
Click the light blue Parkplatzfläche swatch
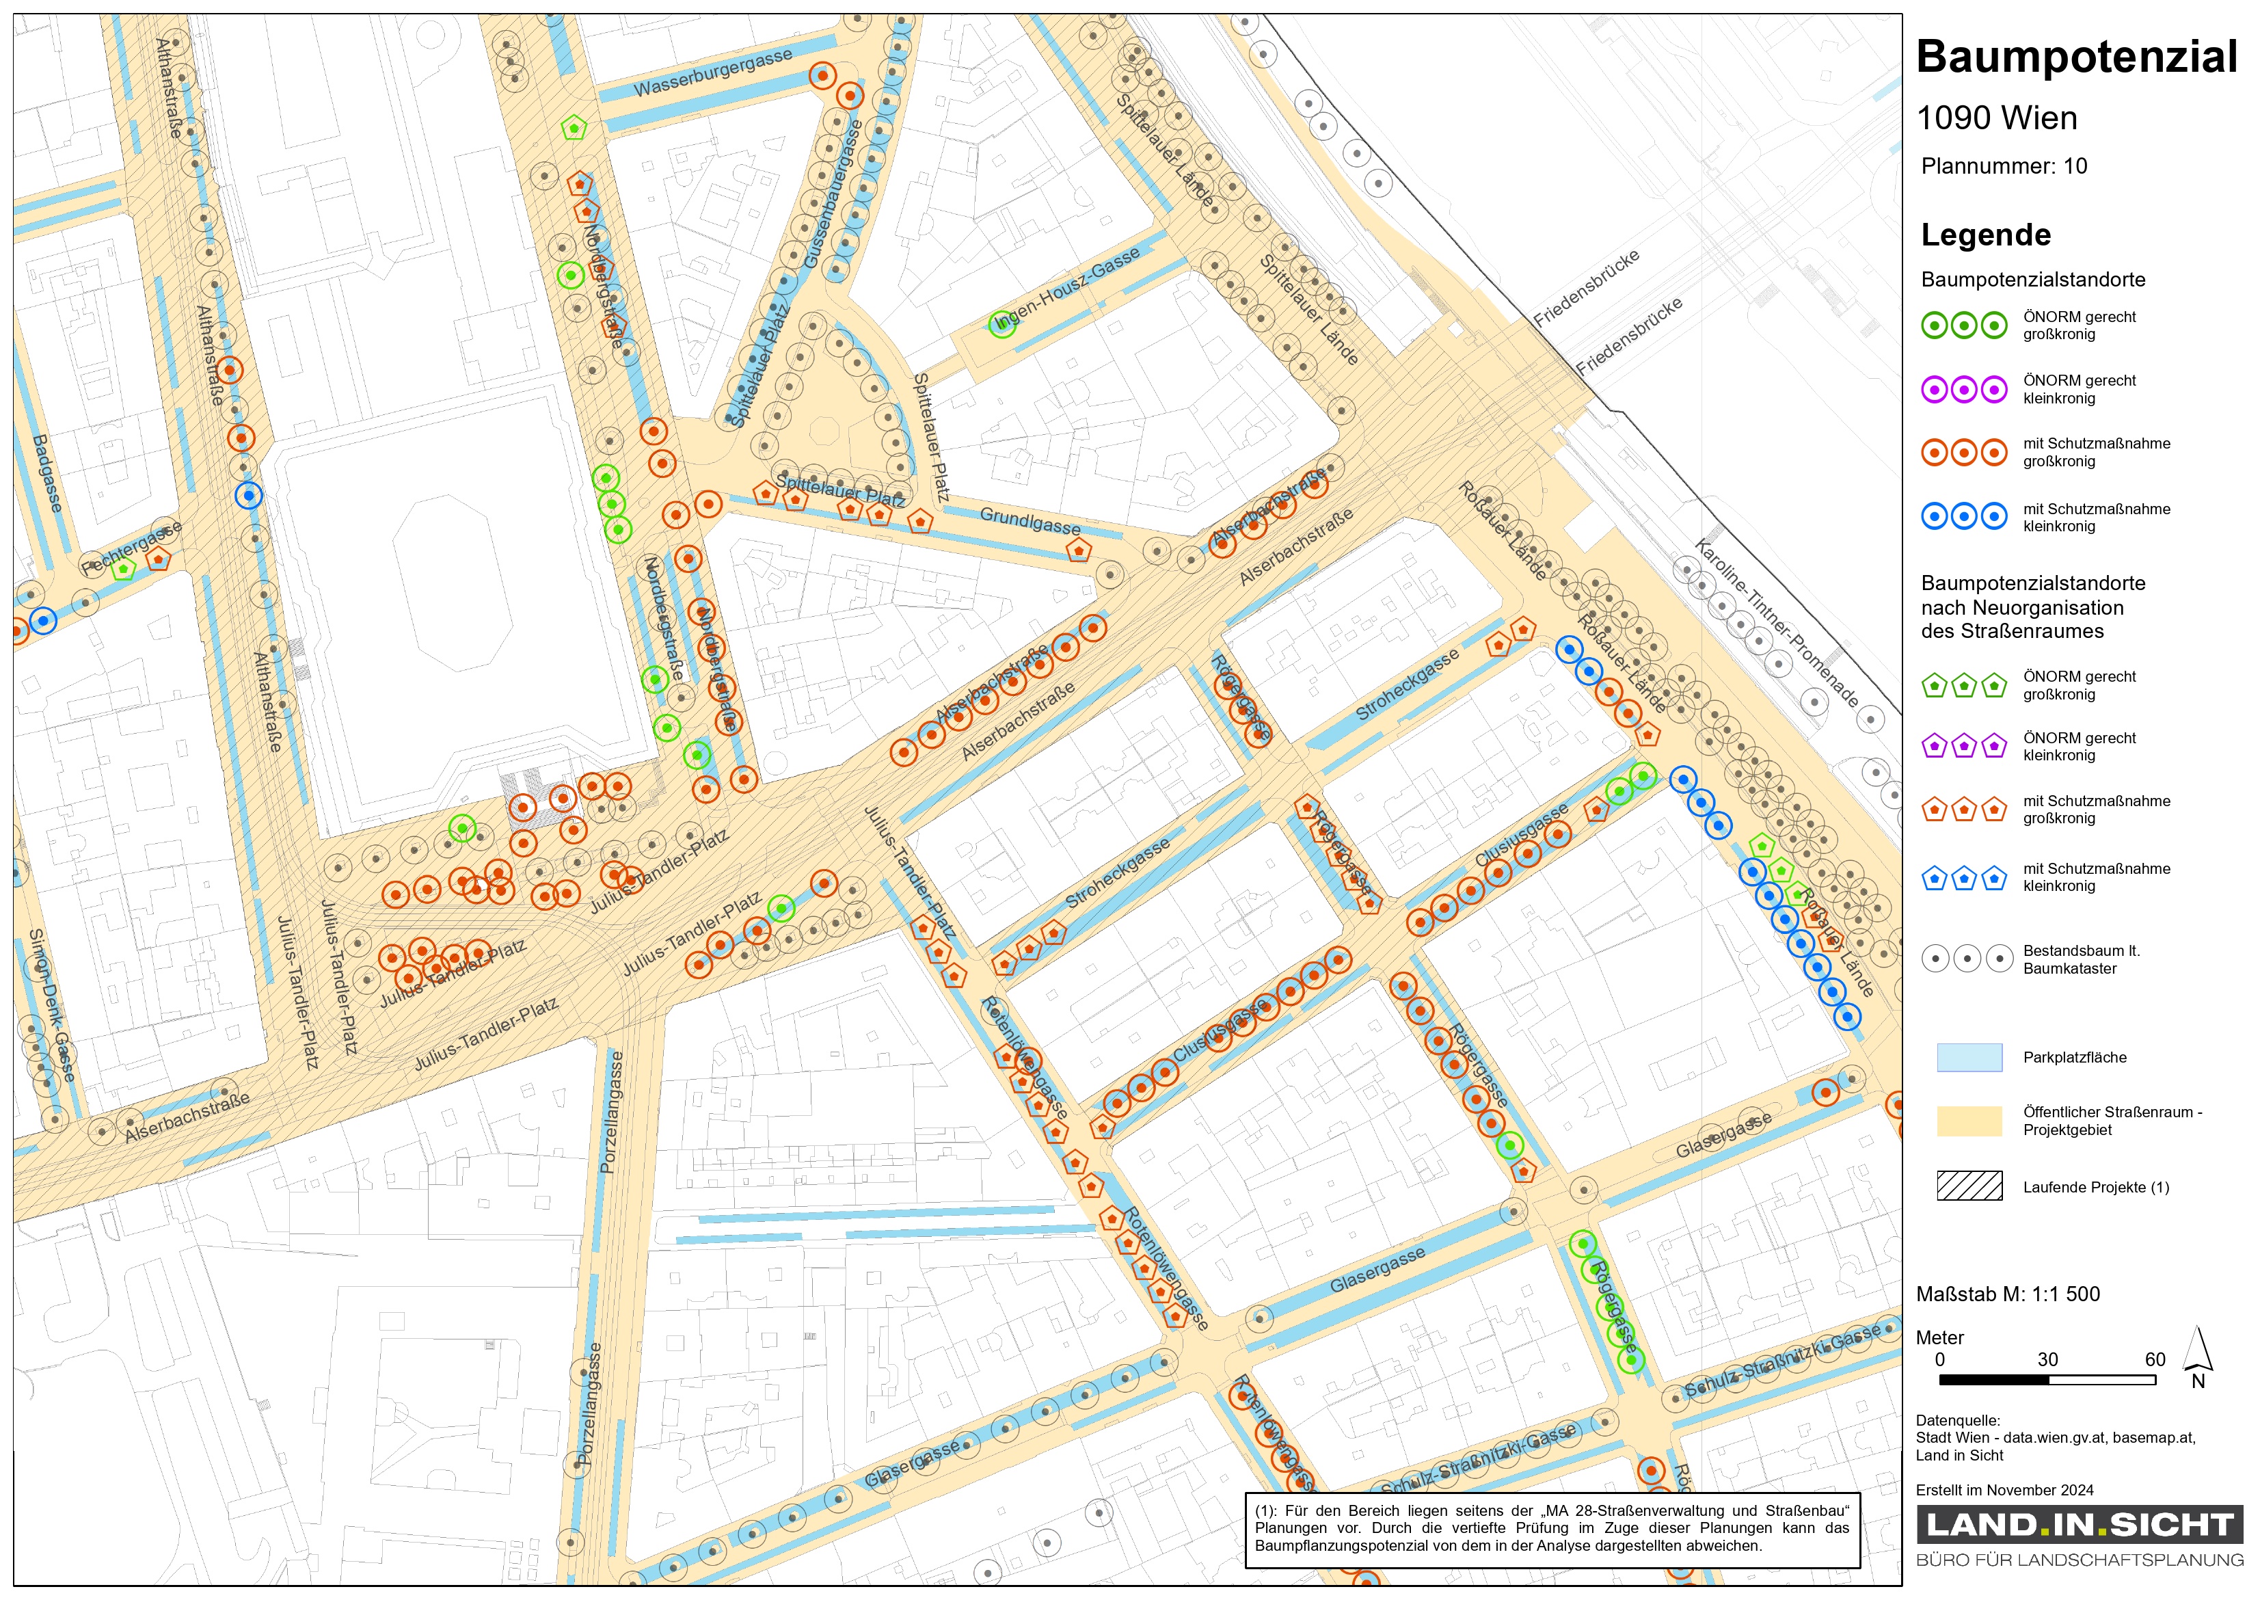click(x=1969, y=1057)
